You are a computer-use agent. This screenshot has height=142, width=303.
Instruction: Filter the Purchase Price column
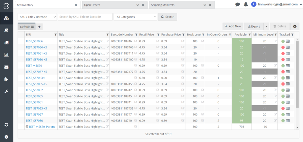[183, 35]
